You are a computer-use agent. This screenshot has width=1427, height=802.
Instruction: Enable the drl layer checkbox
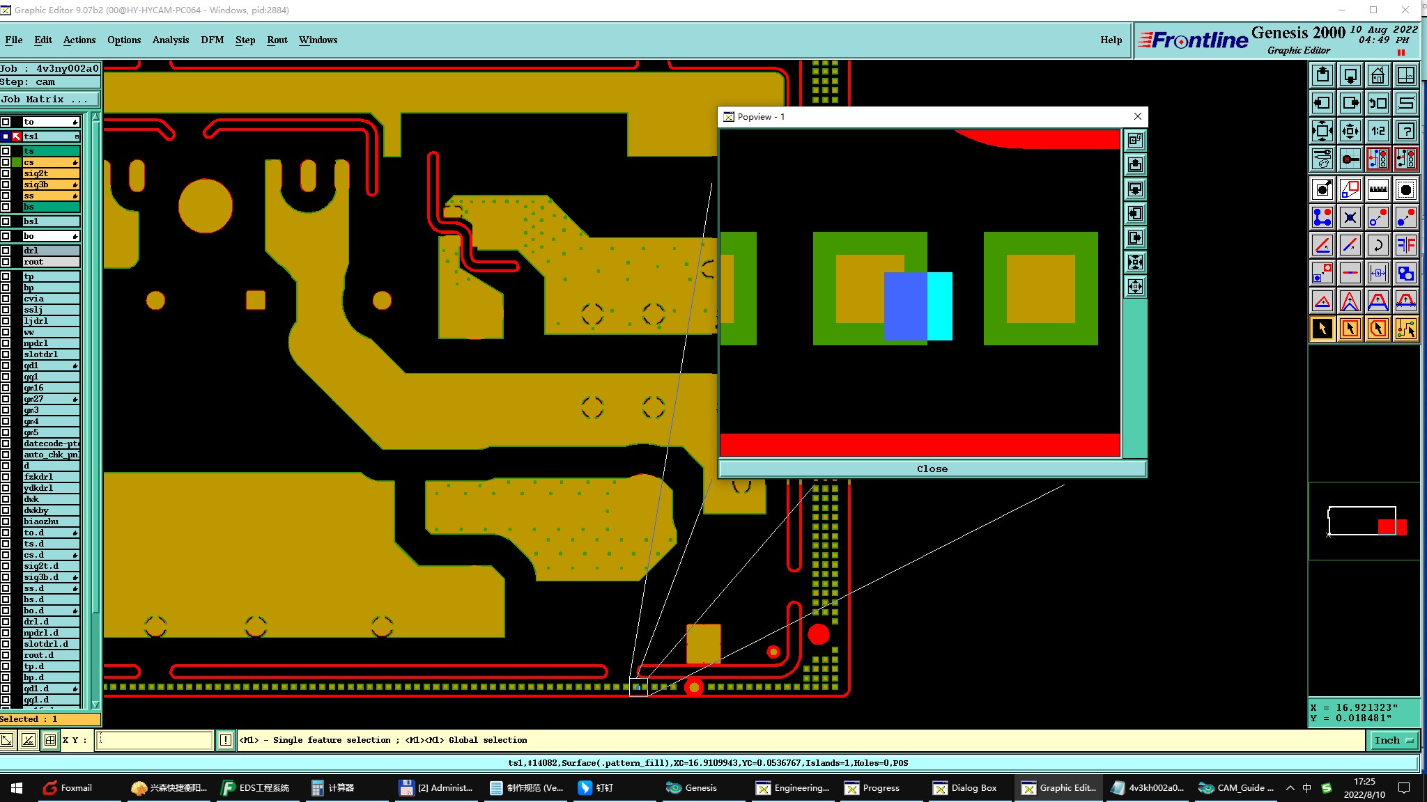(x=6, y=251)
